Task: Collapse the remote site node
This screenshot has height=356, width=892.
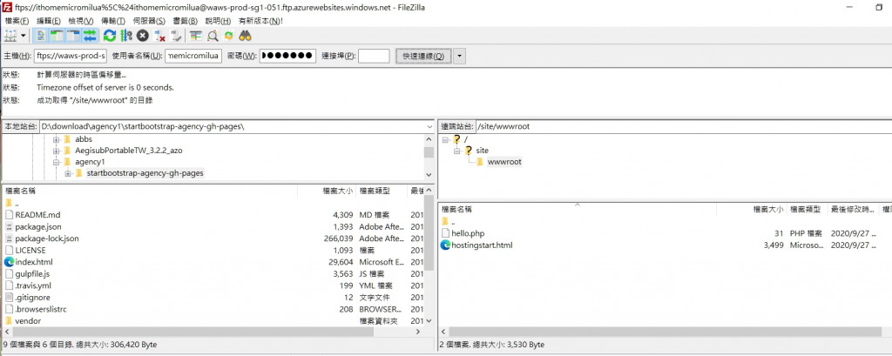Action: (x=456, y=151)
